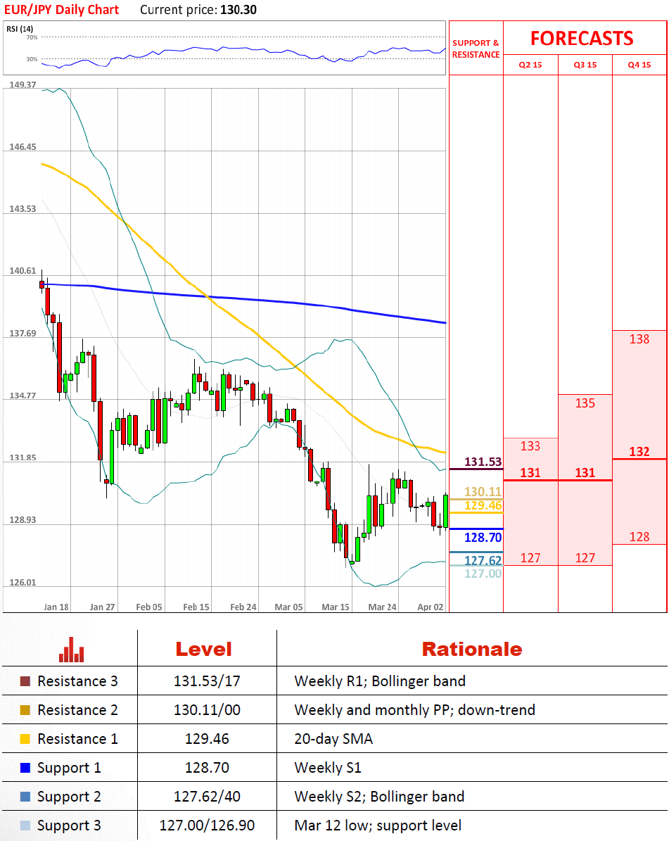Screen dimensions: 669x841
Task: Select the Q2 15 column header
Action: pyautogui.click(x=530, y=65)
